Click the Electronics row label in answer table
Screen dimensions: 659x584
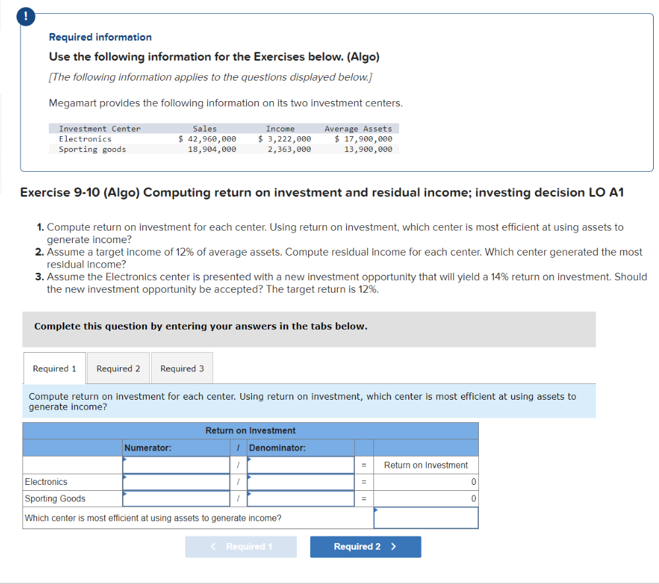(46, 482)
